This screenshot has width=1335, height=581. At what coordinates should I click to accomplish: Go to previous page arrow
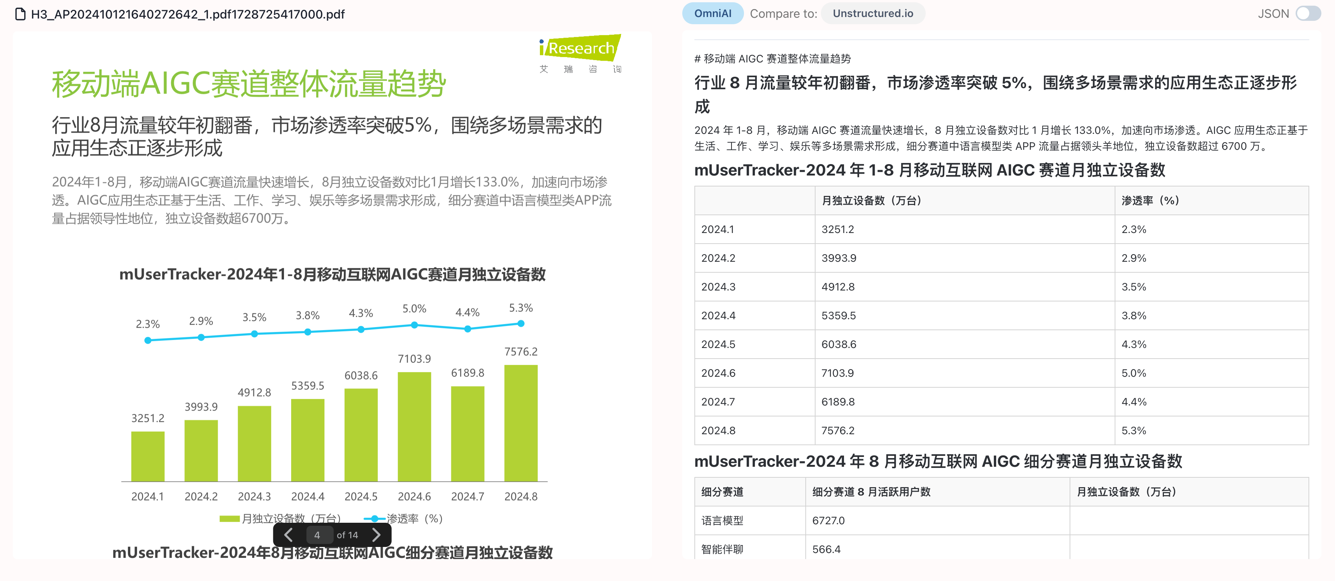coord(289,535)
